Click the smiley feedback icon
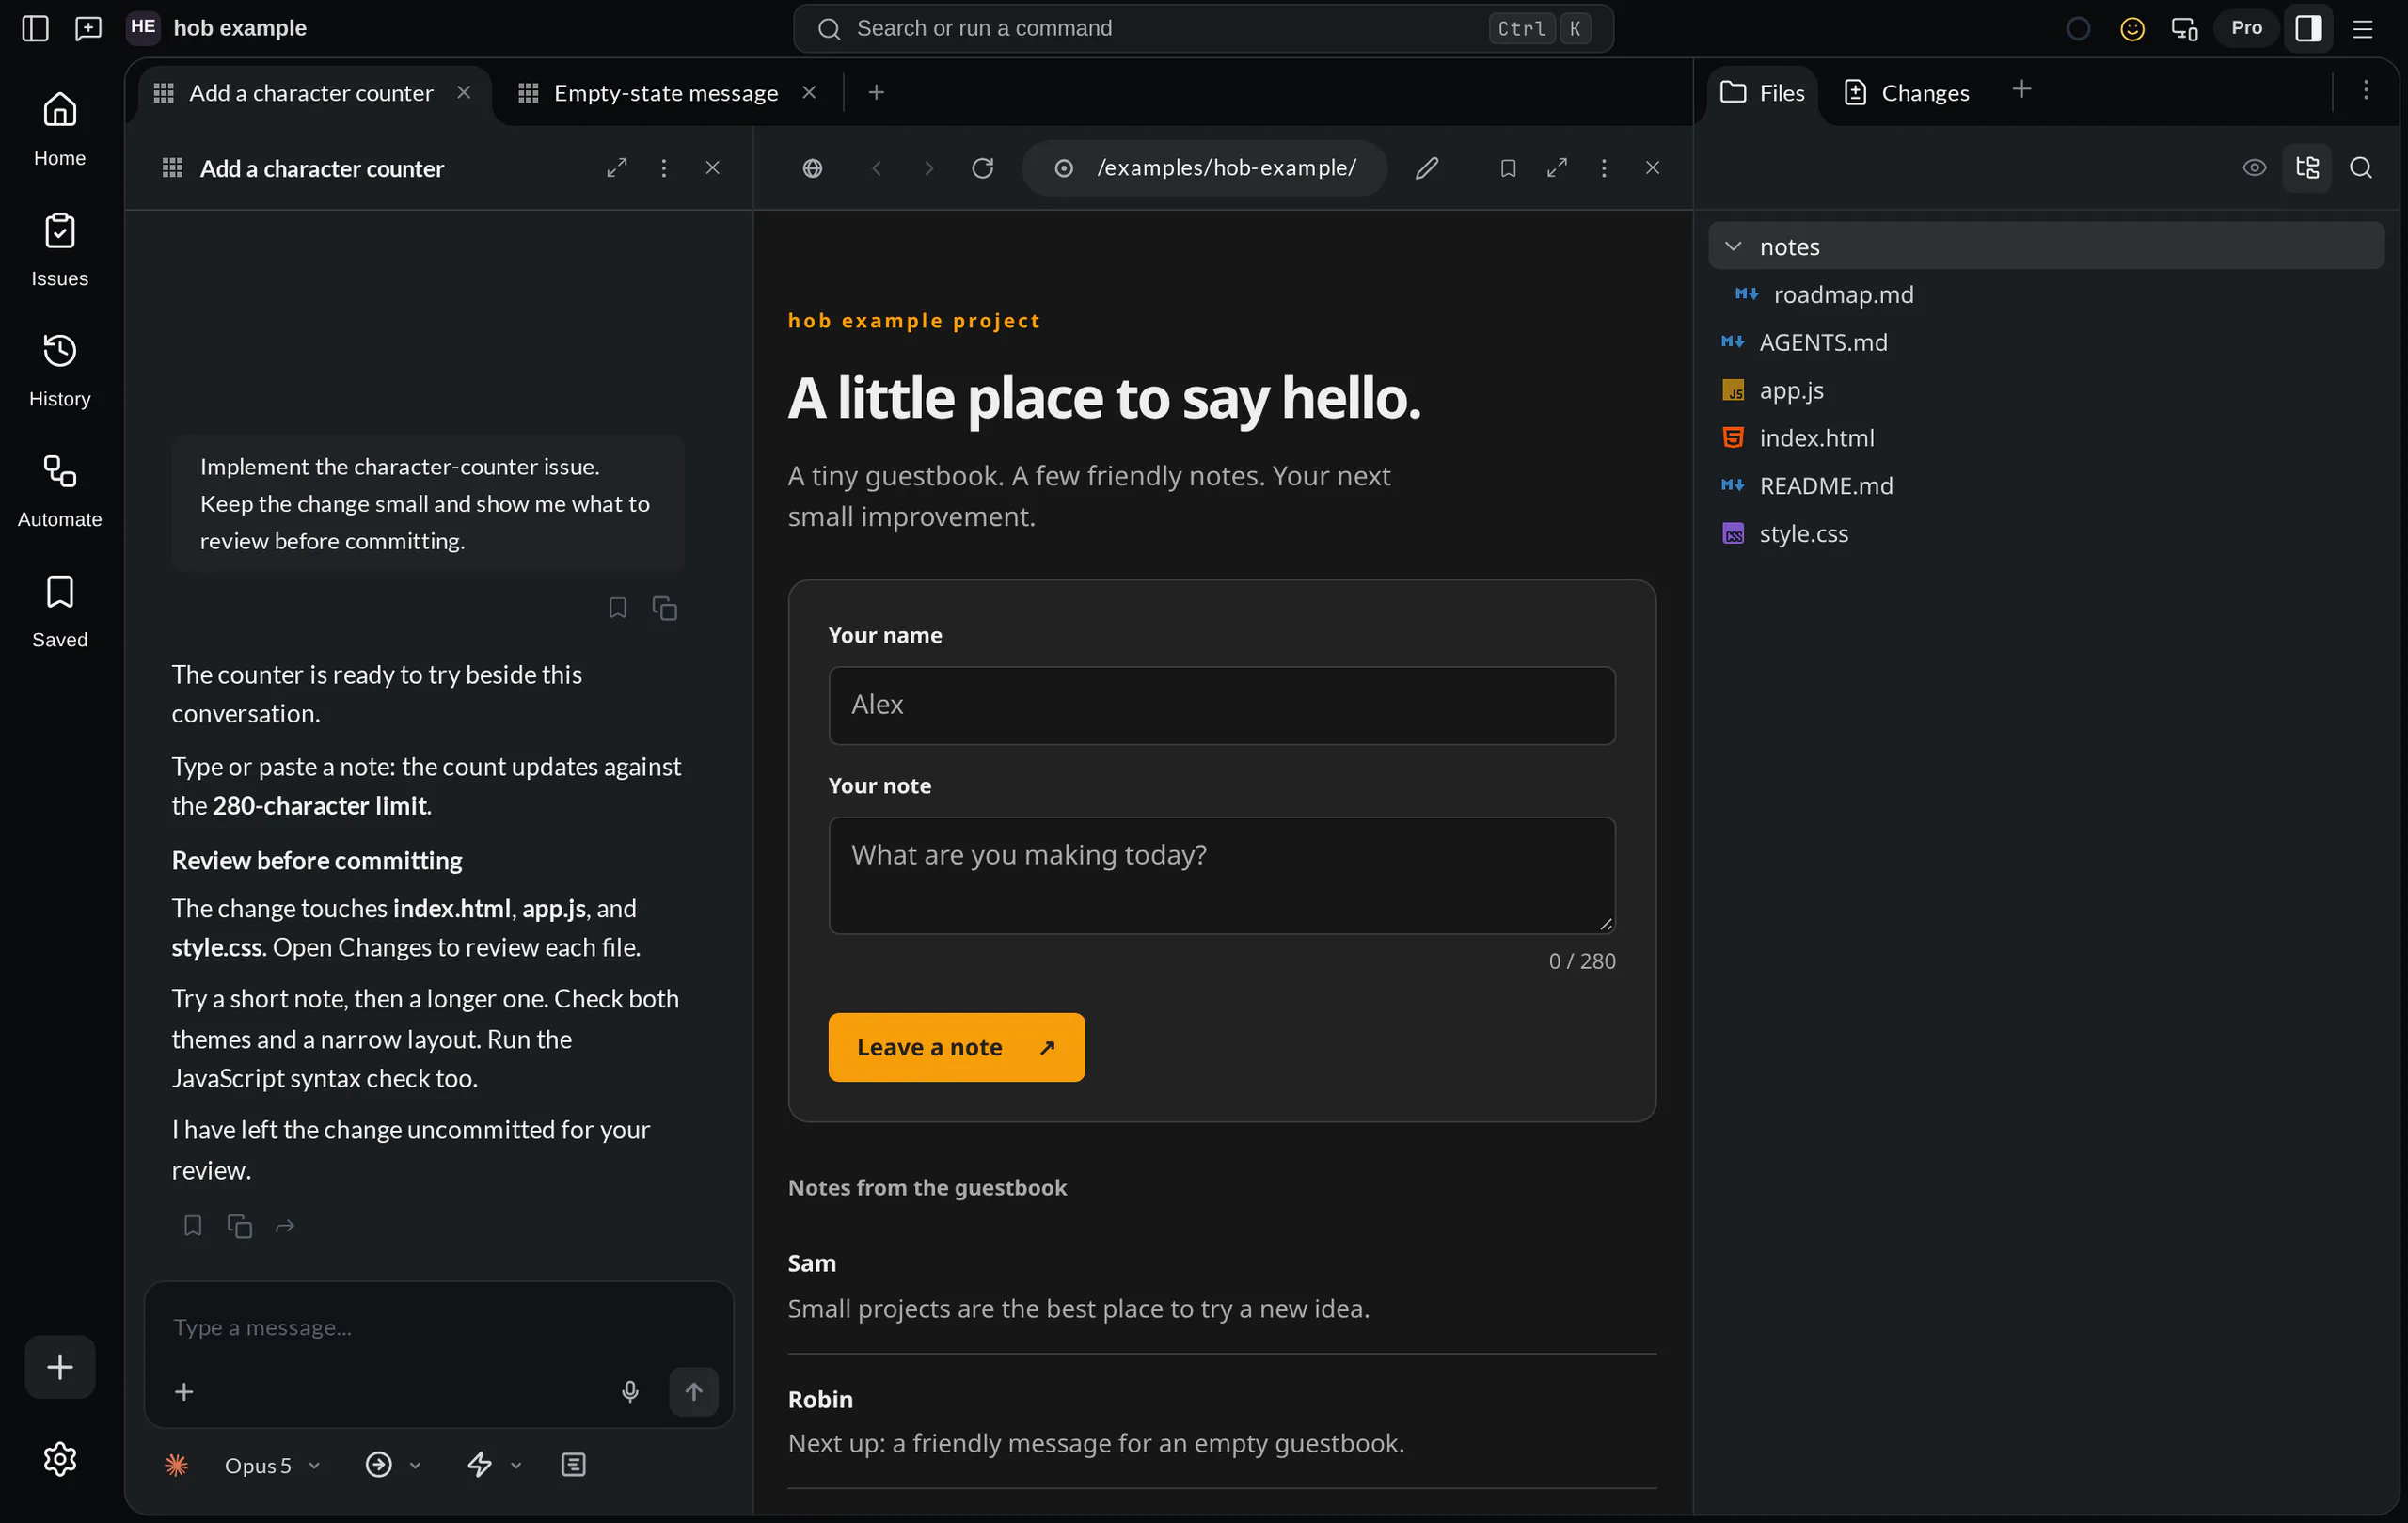The height and width of the screenshot is (1523, 2408). click(2132, 29)
